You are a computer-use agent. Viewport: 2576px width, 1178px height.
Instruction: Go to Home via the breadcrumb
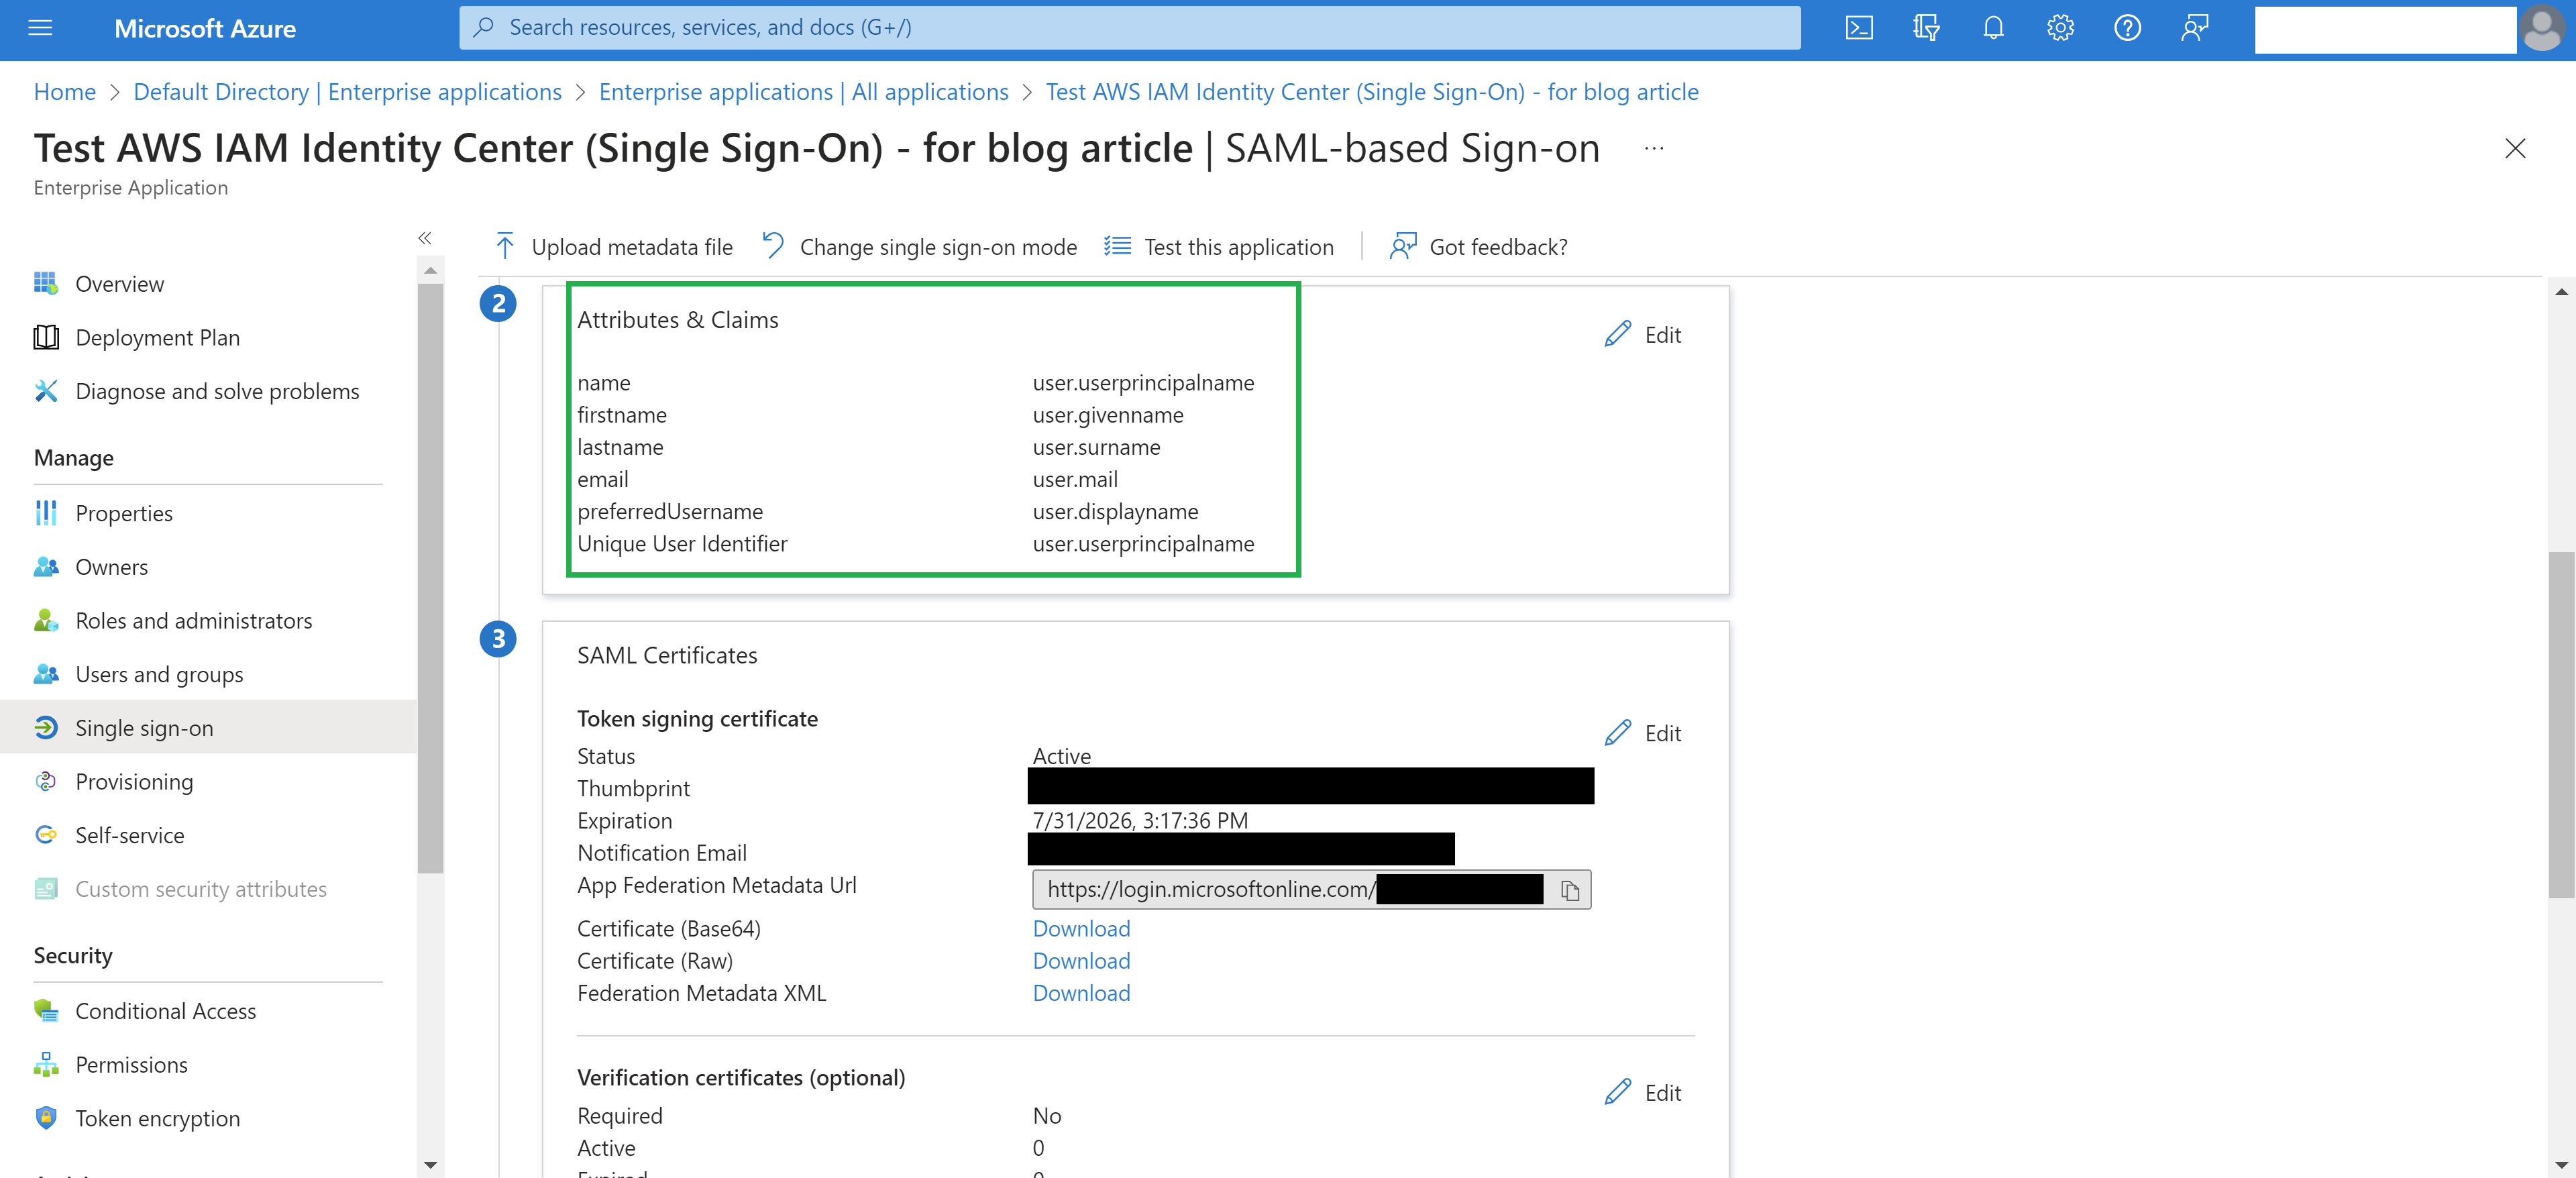tap(64, 91)
